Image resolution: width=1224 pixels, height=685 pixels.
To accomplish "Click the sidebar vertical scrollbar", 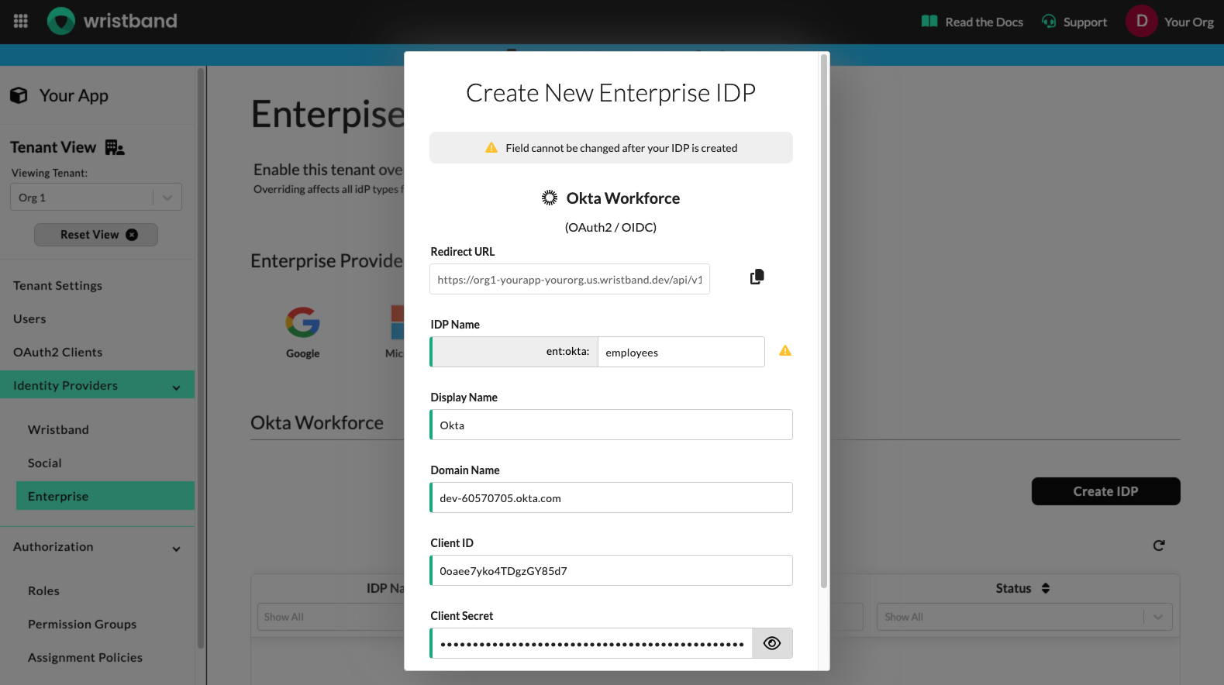I will 201,358.
